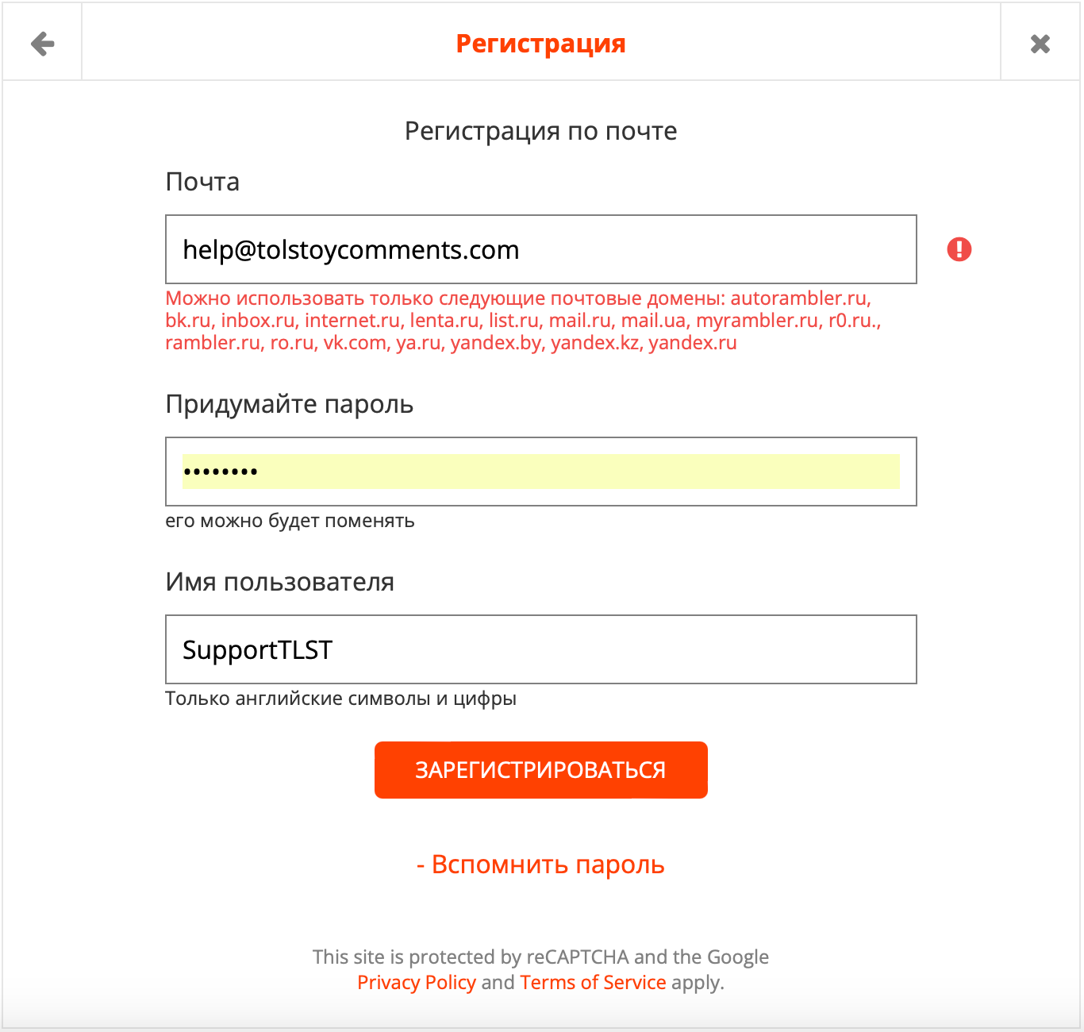Image resolution: width=1084 pixels, height=1032 pixels.
Task: Select the username field with SupportTLST
Action: [x=541, y=649]
